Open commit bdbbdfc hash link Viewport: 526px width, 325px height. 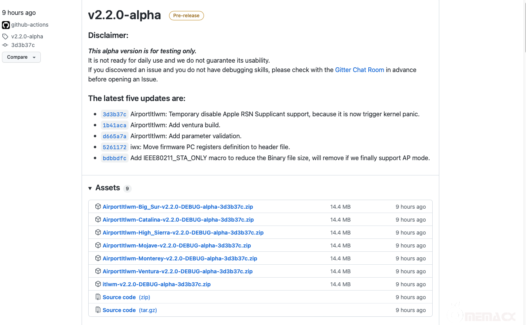(115, 158)
